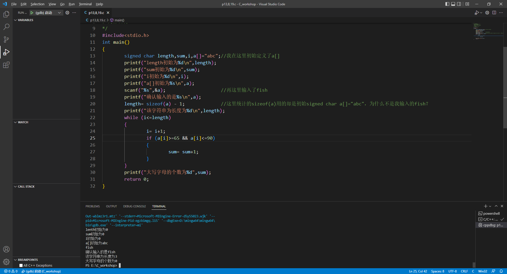Collapse the CALL STACK section
Image resolution: width=507 pixels, height=274 pixels.
click(26, 187)
